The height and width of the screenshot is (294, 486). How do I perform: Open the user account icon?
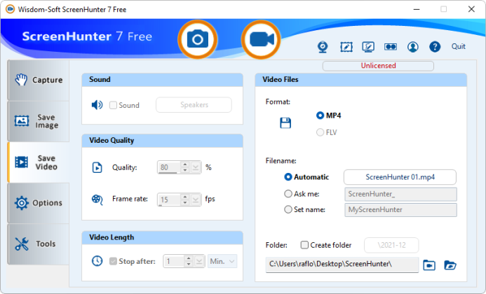pos(413,47)
